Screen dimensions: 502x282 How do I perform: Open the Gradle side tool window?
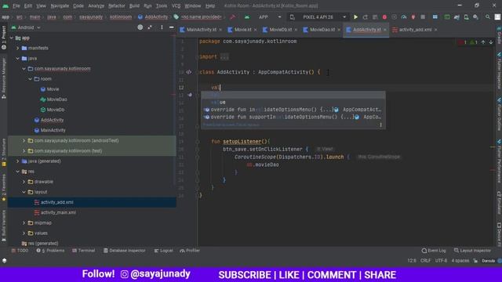[499, 36]
